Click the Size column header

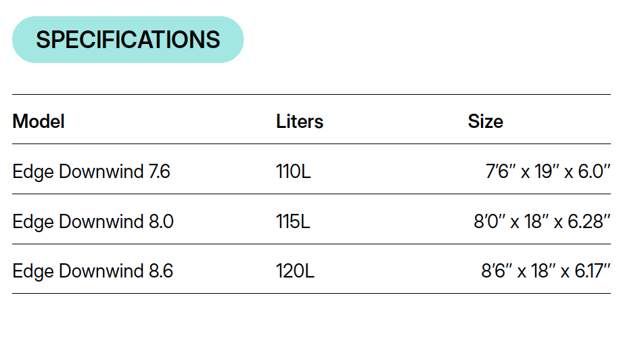pos(485,122)
